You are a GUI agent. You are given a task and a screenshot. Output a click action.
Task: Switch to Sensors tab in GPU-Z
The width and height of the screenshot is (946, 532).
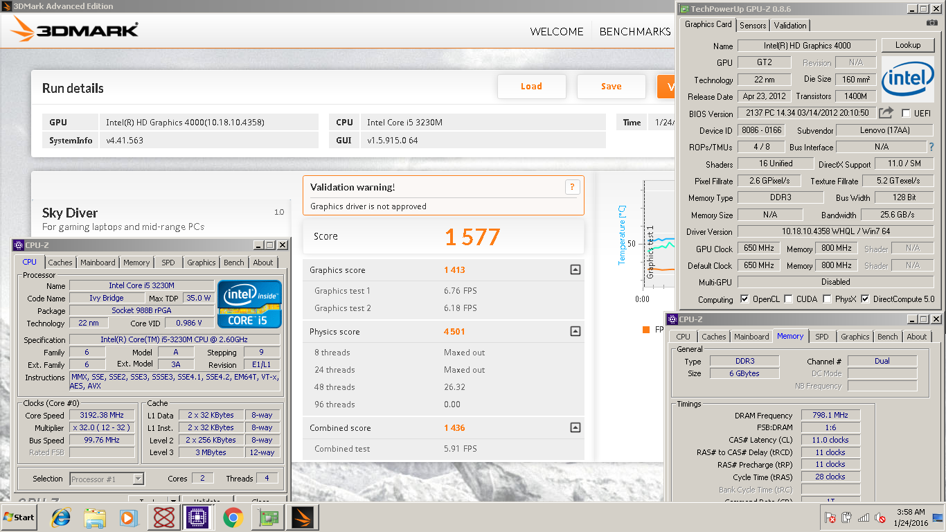(753, 26)
